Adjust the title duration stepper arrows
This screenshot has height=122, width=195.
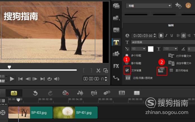(155, 35)
